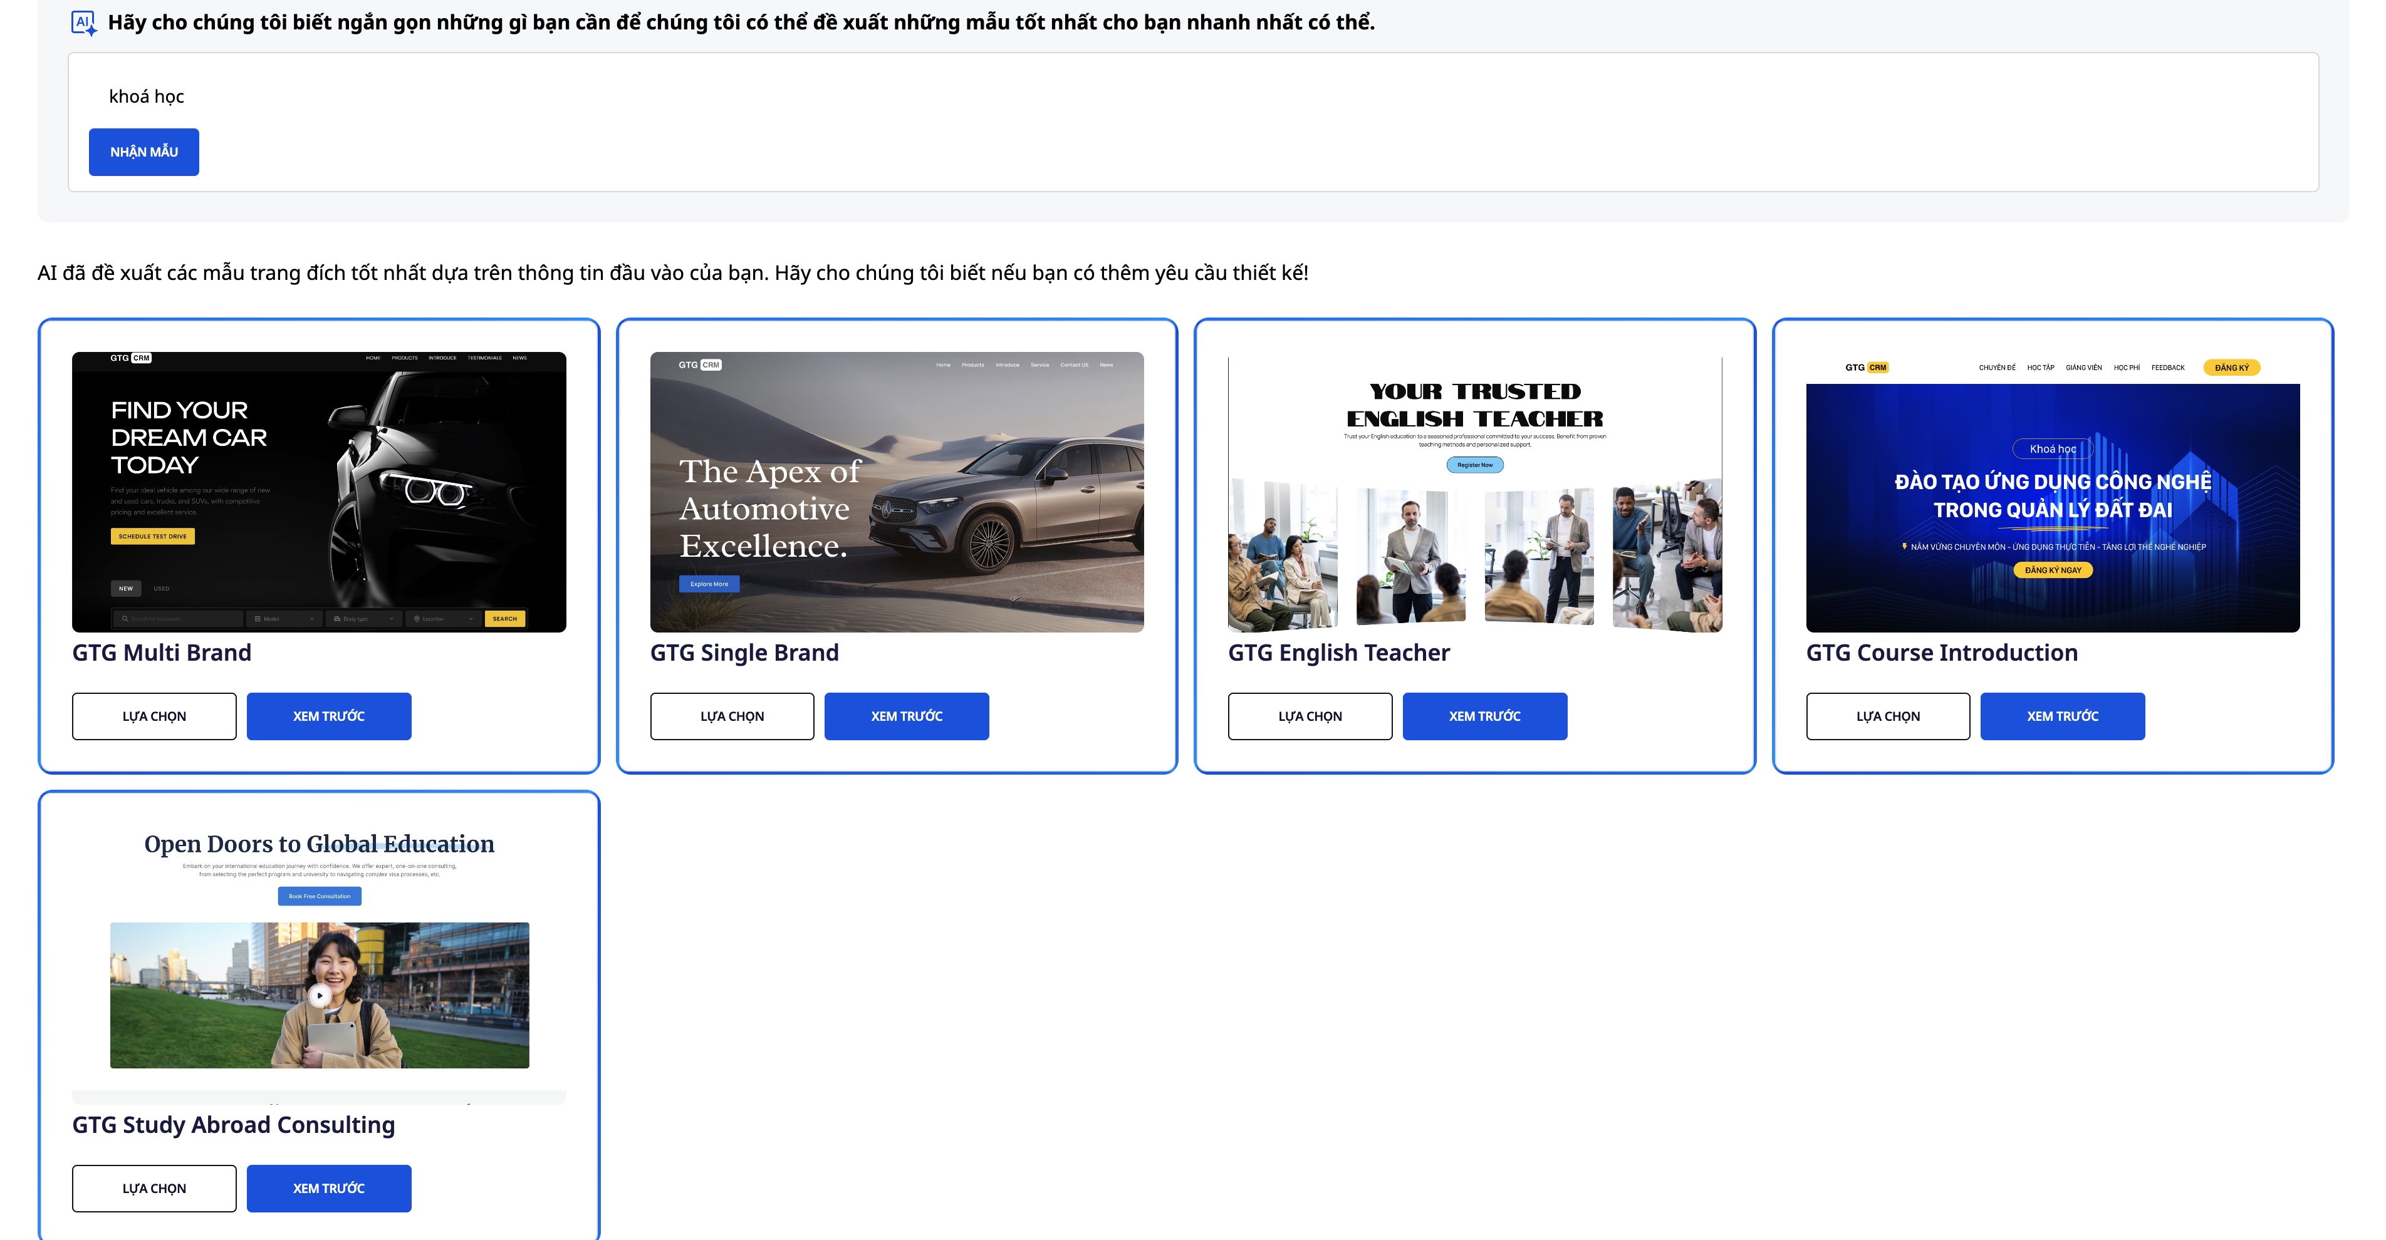2386x1240 pixels.
Task: Click XEM TRƯỚC for GTG Course Introduction
Action: [2063, 716]
